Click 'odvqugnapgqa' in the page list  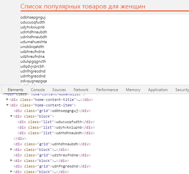click(34, 81)
